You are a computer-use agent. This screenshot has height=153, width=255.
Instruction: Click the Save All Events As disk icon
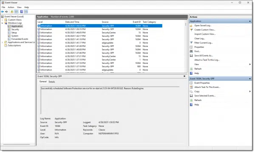click(191, 56)
